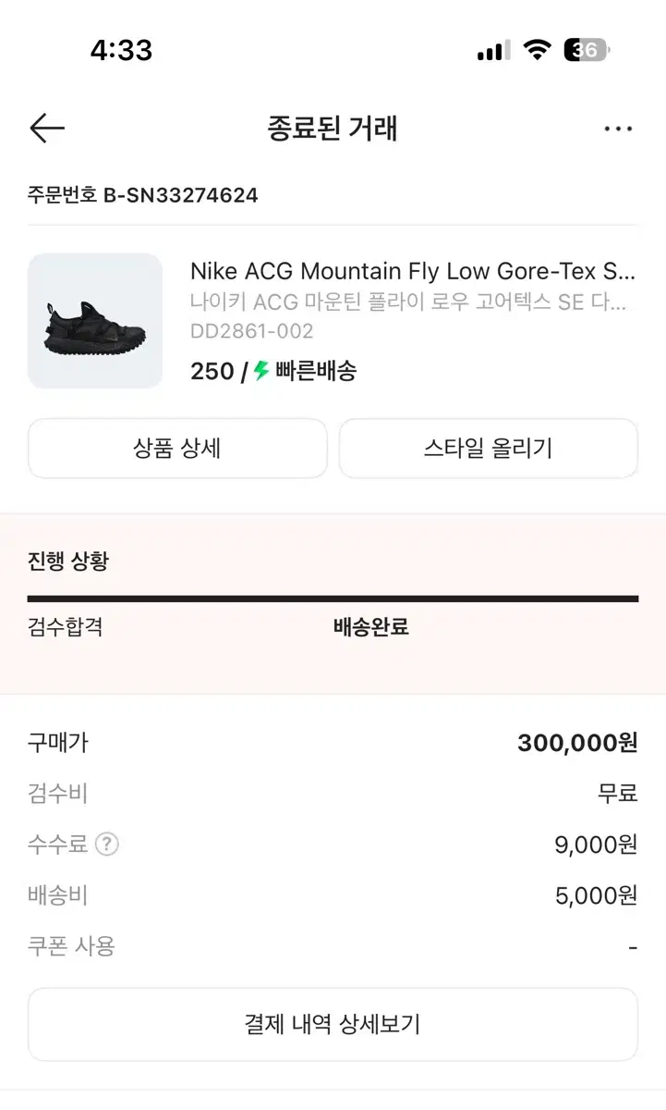
Task: Tap the model number DD2861-002
Action: point(251,331)
